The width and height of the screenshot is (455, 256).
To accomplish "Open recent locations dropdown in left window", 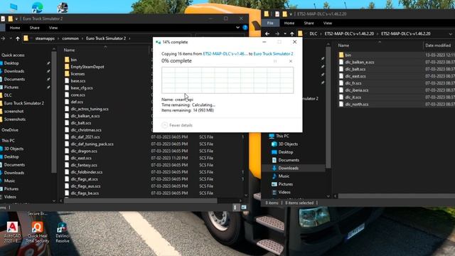I will [x=11, y=38].
